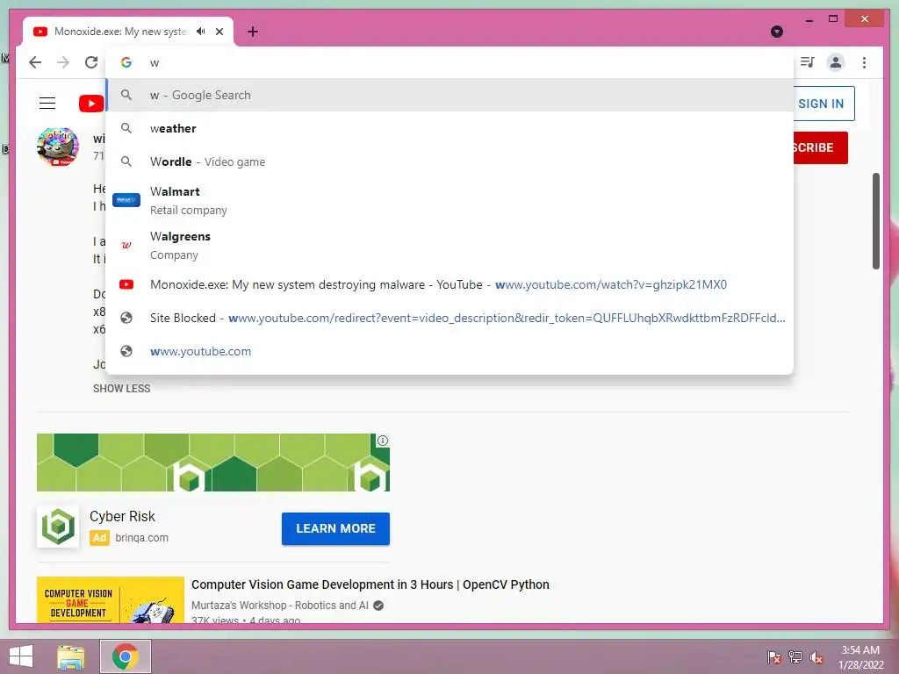
Task: Click the Walmart logo icon
Action: 126,200
